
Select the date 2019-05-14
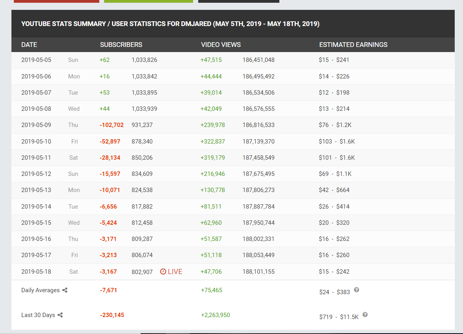coord(36,207)
